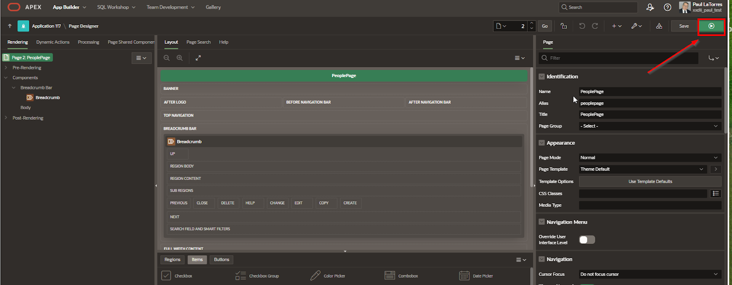Expand the Pre-Rendering tree node
This screenshot has height=285, width=732.
click(x=6, y=68)
